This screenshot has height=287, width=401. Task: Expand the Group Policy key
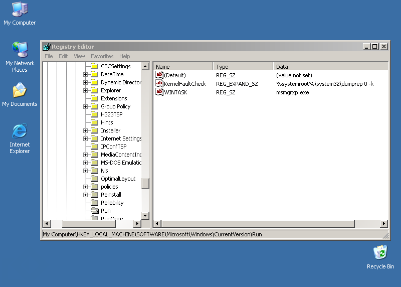point(85,106)
